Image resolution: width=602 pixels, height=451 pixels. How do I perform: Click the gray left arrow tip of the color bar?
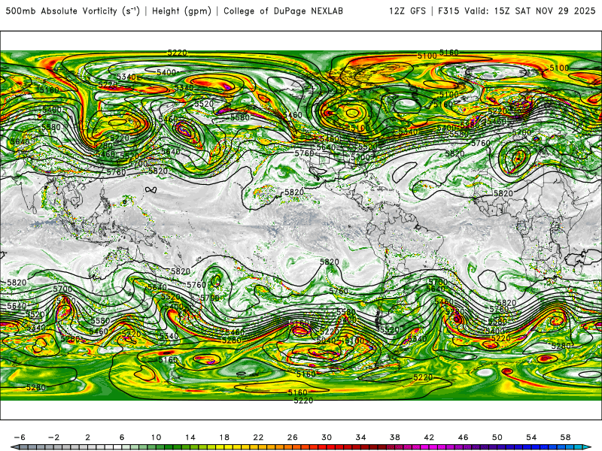point(14,447)
